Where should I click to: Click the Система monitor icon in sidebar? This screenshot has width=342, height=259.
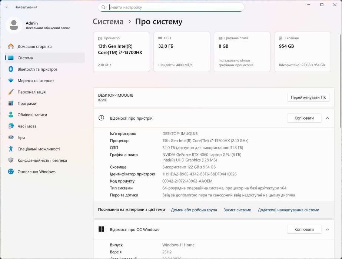(x=11, y=58)
